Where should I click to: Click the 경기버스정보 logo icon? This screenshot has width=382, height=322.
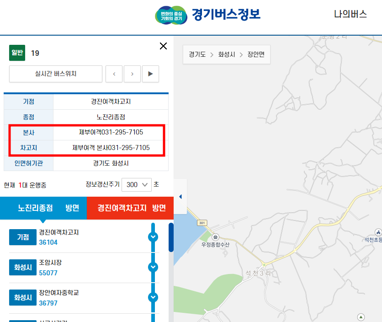(171, 15)
